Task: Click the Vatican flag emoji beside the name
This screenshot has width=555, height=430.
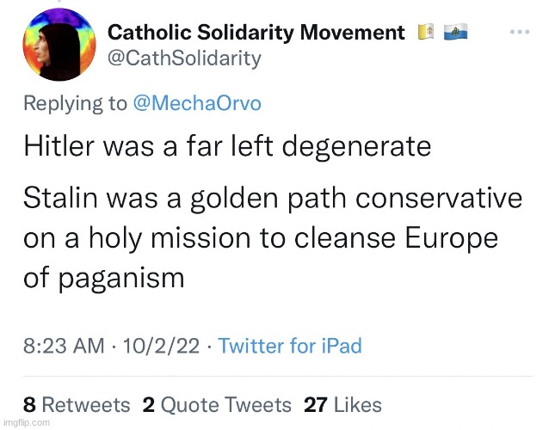Action: coord(424,34)
